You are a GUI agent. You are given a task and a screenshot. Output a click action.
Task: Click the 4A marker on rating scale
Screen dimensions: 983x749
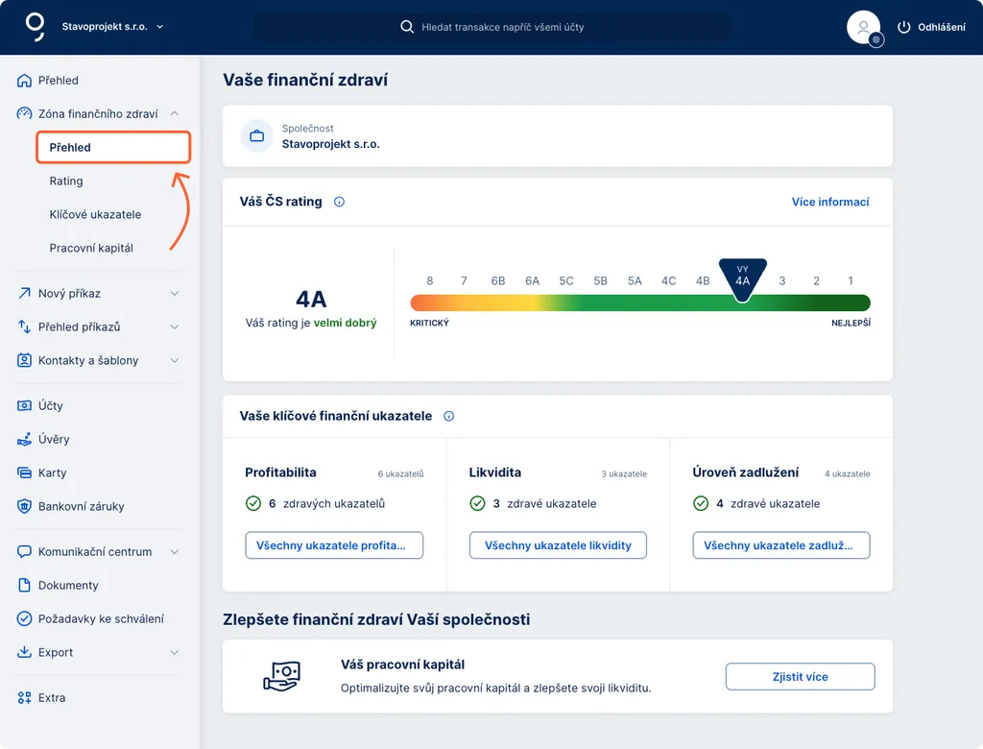pyautogui.click(x=742, y=278)
